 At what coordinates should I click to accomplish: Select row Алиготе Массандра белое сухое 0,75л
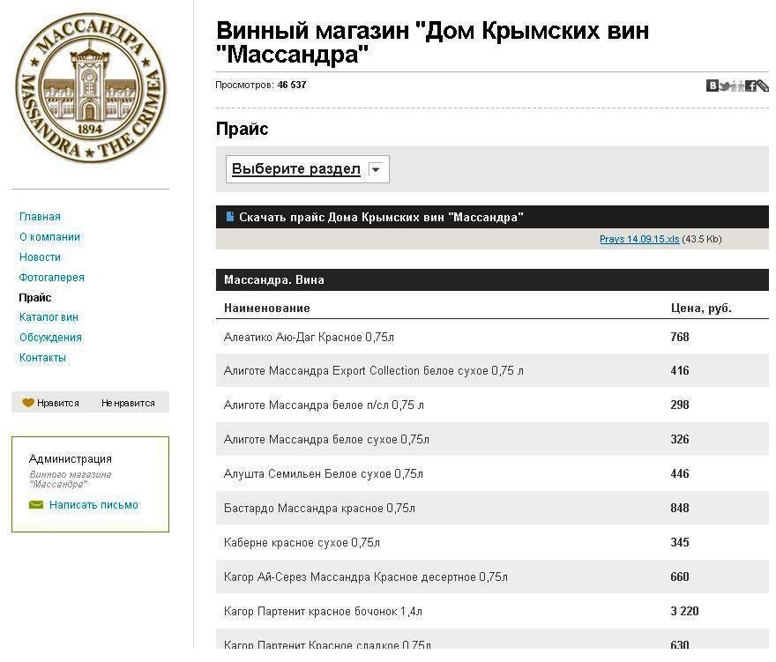pos(492,439)
